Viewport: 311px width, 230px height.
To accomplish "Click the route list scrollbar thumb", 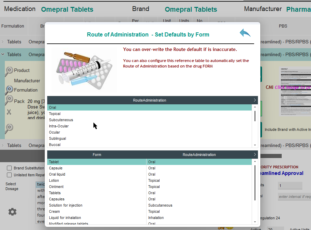I will (x=255, y=116).
